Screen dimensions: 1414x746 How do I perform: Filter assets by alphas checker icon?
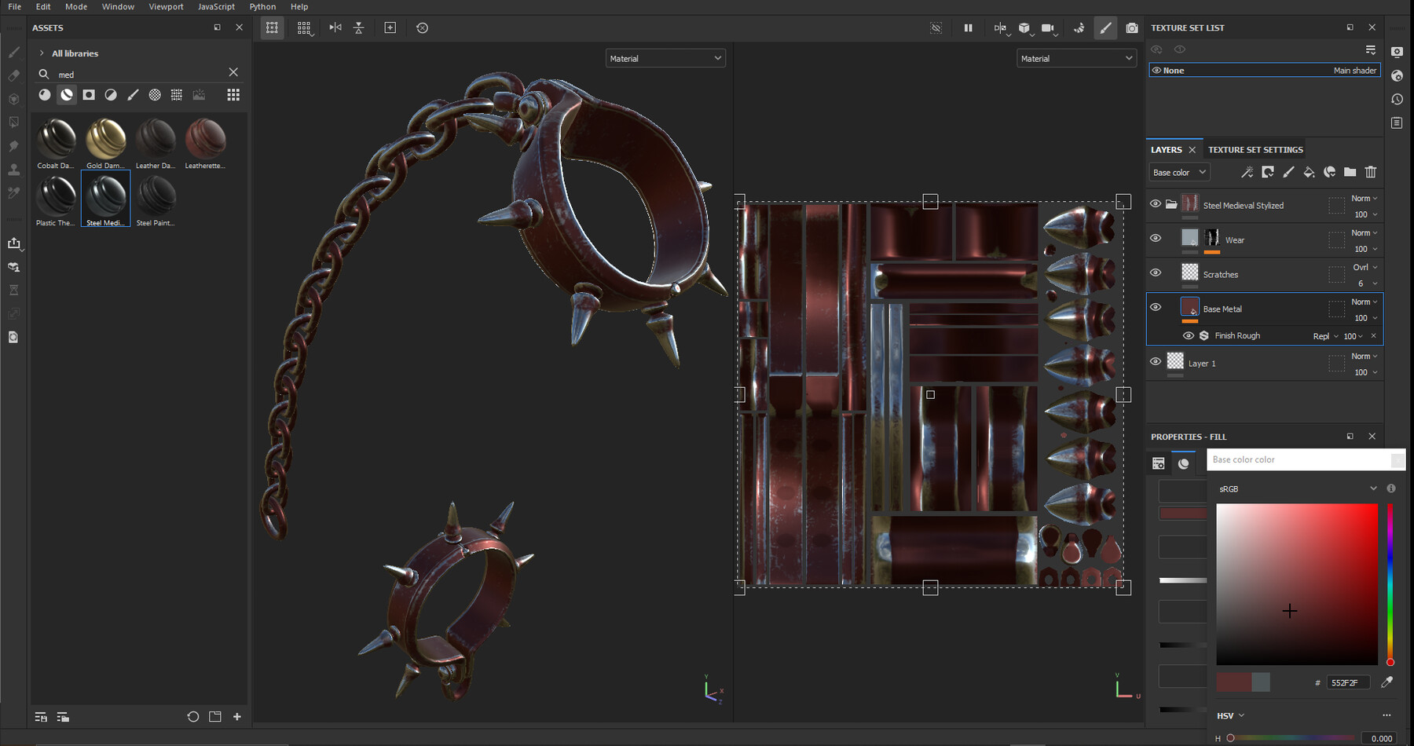pyautogui.click(x=155, y=94)
